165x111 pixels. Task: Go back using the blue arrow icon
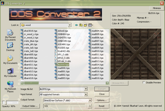[76, 25]
